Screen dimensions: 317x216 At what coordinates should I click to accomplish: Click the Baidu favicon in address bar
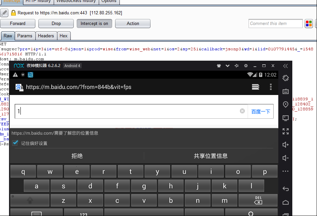[x=19, y=87]
